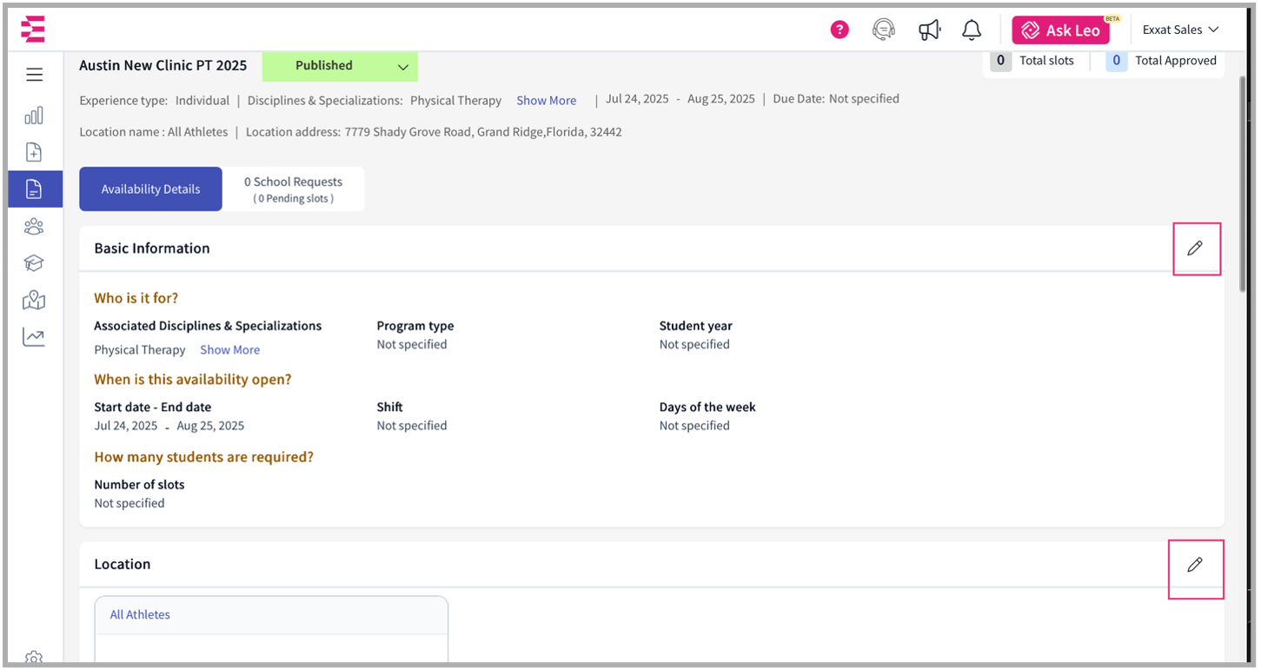Click the red help question mark icon
Image resolution: width=1261 pixels, height=669 pixels.
click(839, 30)
